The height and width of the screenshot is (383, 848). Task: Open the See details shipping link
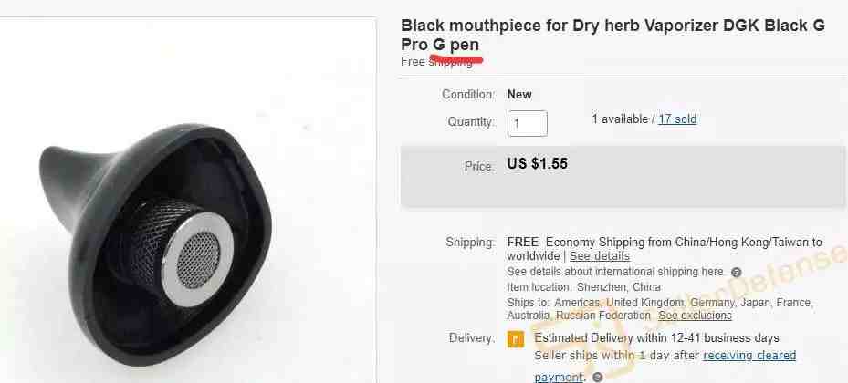click(600, 255)
